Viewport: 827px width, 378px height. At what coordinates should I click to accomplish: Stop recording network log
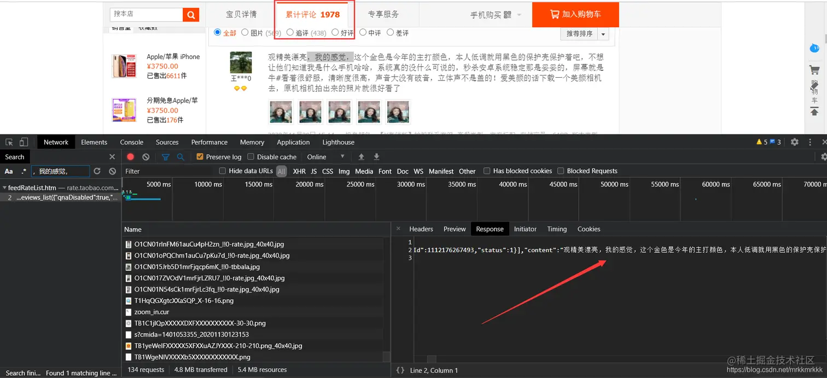tap(130, 156)
